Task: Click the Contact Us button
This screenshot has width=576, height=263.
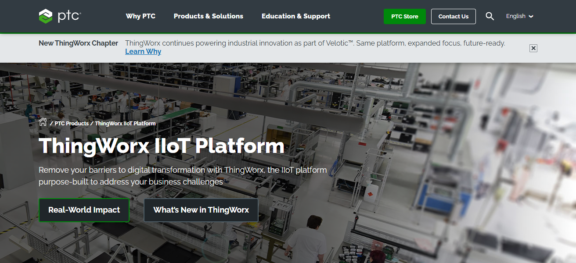Action: 454,16
